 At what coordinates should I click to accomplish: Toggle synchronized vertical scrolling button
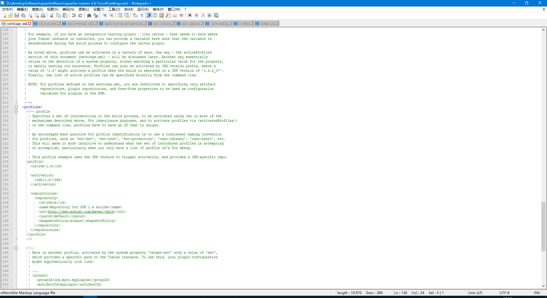tap(120, 15)
